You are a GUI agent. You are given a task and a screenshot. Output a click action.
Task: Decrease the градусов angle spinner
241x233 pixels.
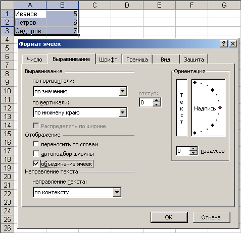(194, 153)
